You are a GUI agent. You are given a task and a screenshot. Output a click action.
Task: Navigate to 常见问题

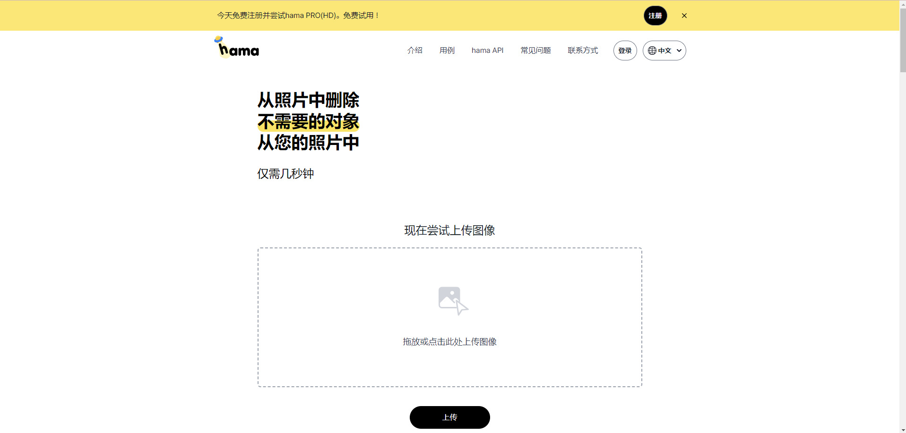pos(535,51)
